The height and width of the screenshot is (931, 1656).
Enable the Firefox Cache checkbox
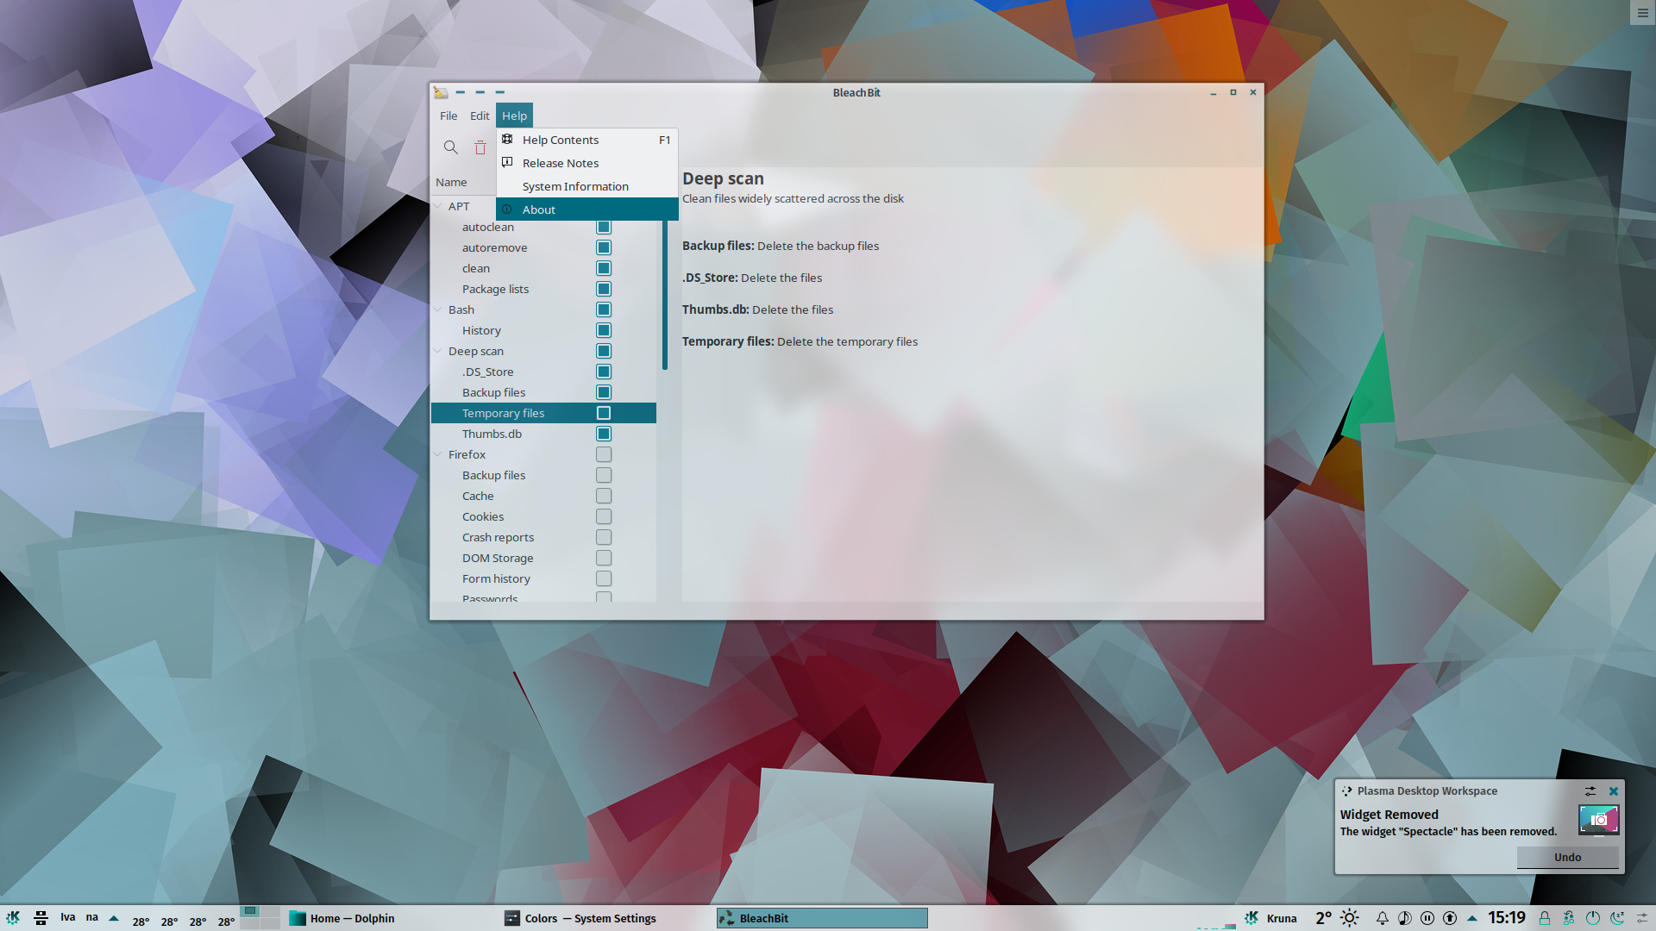point(604,496)
